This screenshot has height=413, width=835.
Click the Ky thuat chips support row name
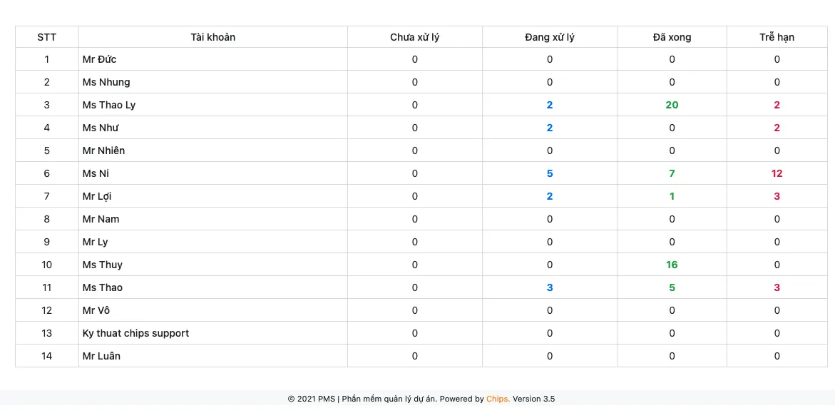click(x=135, y=334)
